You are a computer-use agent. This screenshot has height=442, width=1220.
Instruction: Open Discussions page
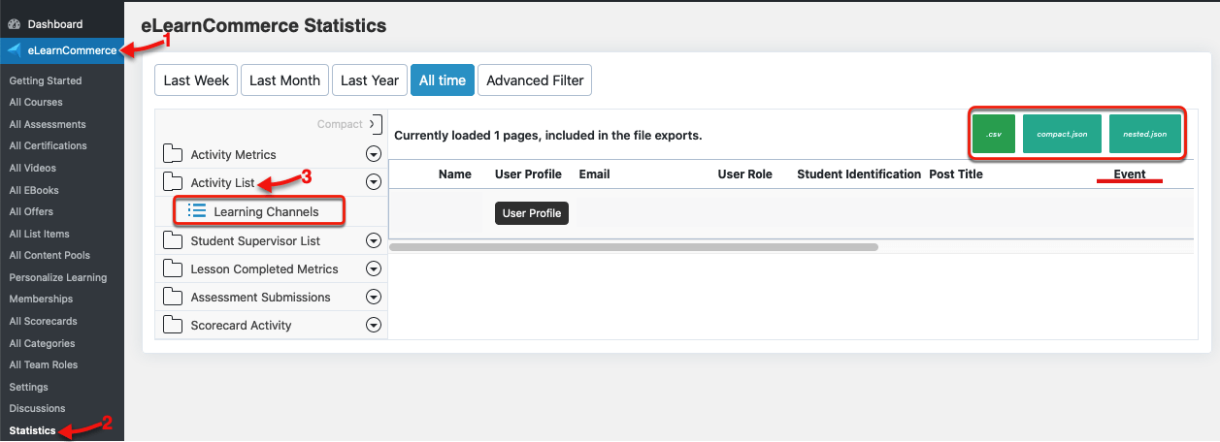coord(38,408)
